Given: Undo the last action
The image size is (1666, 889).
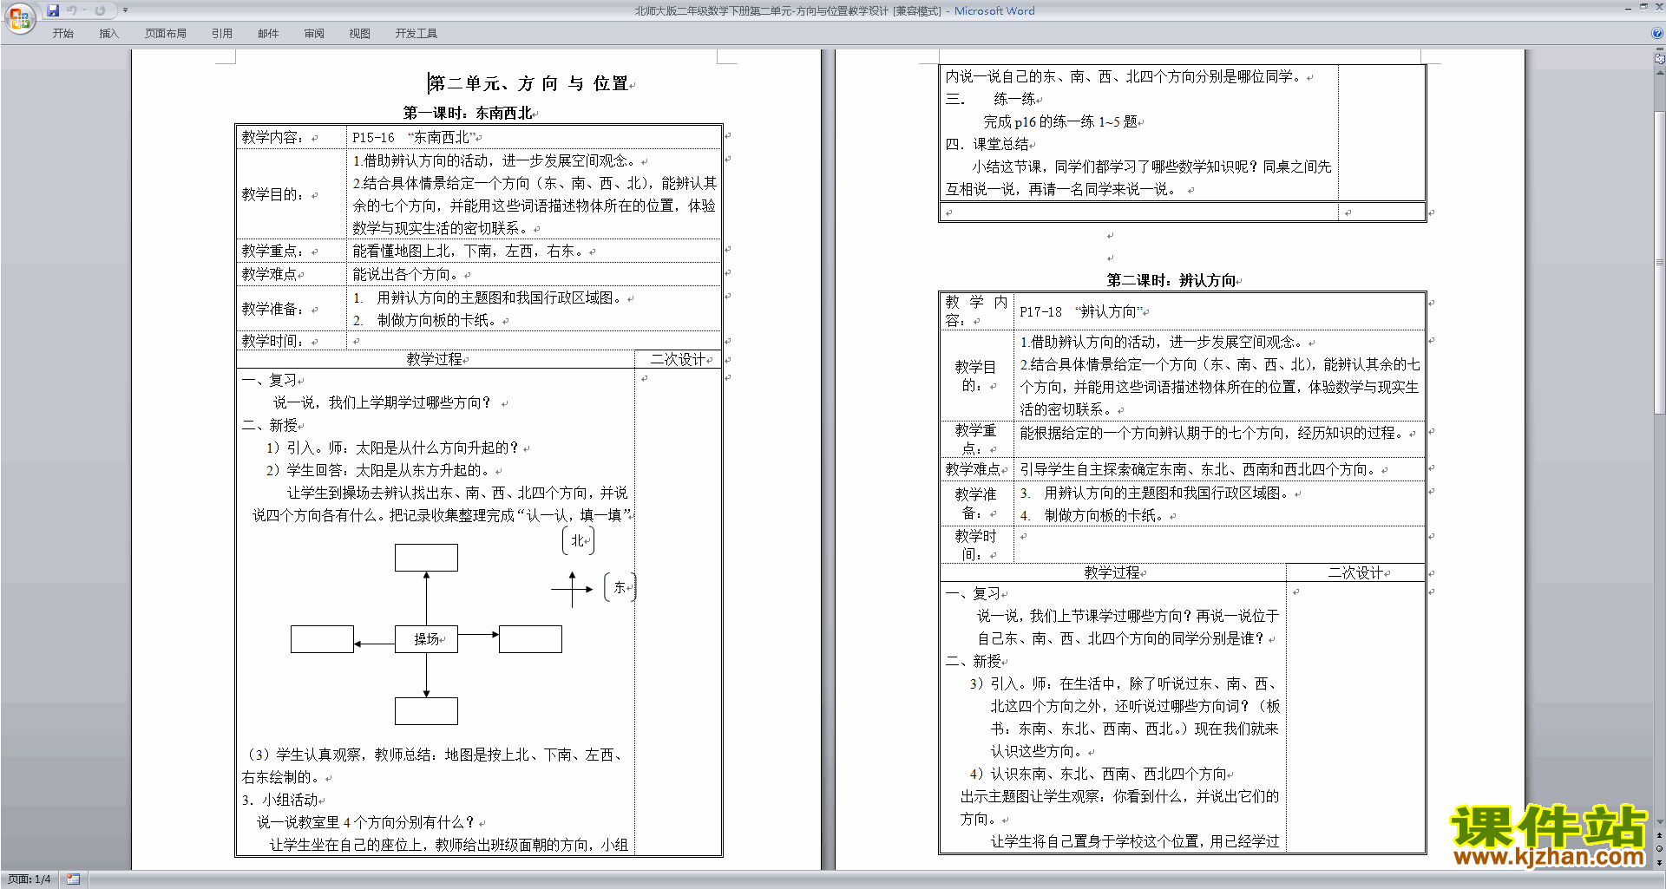Looking at the screenshot, I should (72, 10).
